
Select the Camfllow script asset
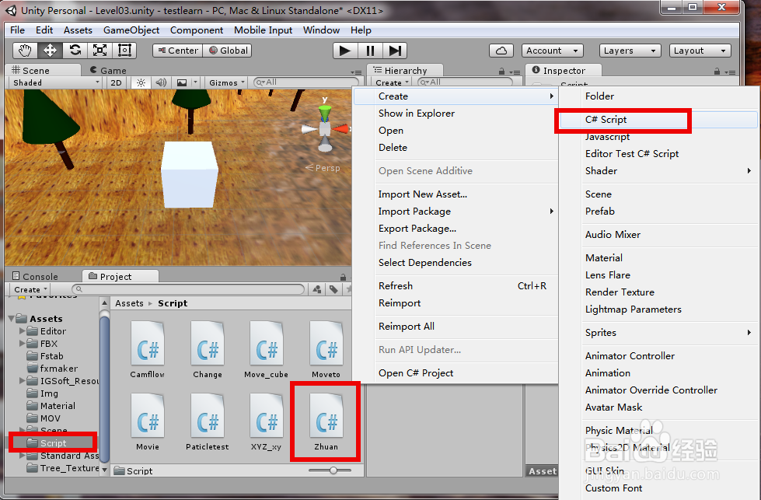148,350
